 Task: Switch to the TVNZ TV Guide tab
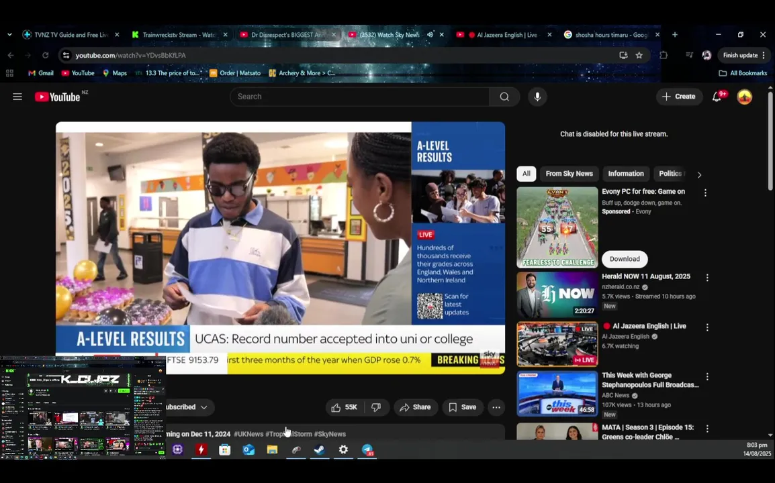72,35
